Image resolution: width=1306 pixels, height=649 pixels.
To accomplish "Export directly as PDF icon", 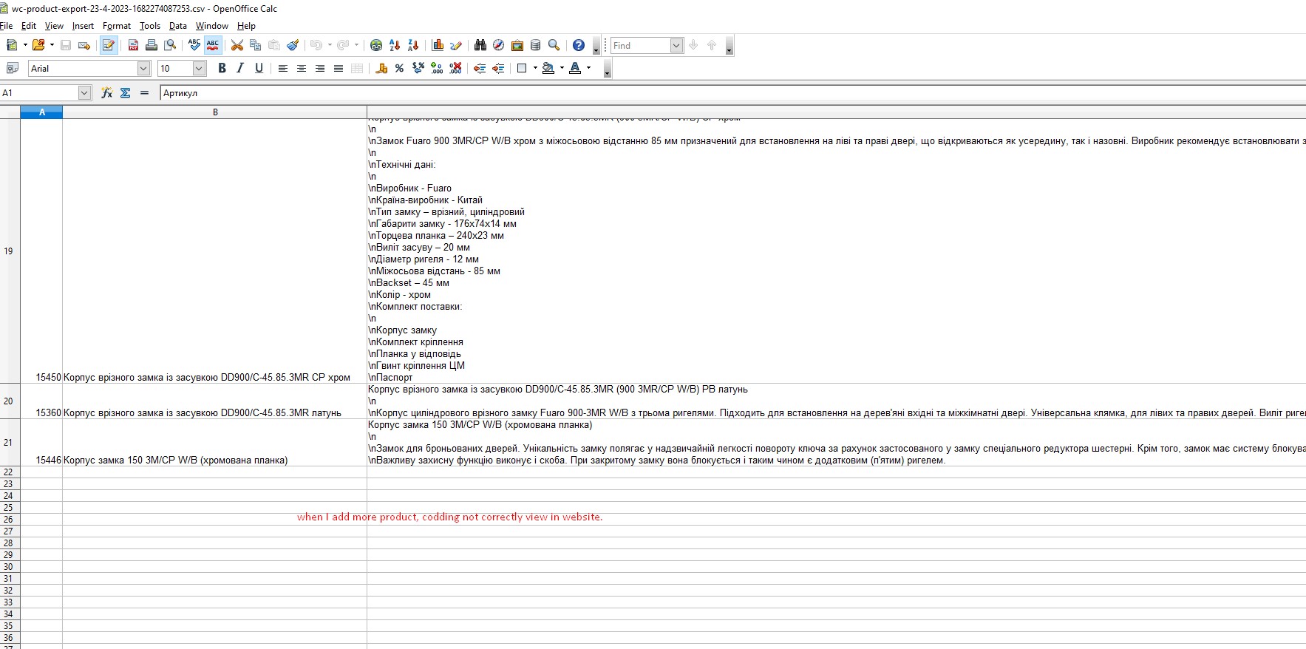I will pos(133,45).
